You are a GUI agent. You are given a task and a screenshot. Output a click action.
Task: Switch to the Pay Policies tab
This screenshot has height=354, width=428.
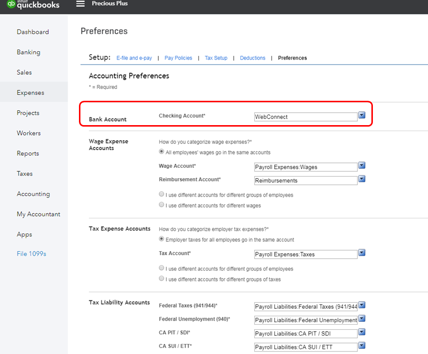(178, 58)
